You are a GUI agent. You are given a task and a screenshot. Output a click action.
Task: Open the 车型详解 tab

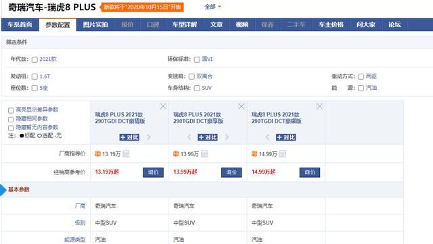(x=185, y=24)
